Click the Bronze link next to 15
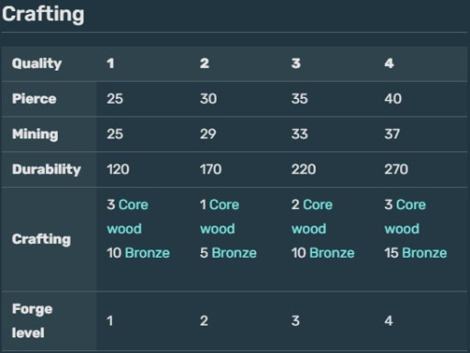This screenshot has width=470, height=353. [x=424, y=253]
